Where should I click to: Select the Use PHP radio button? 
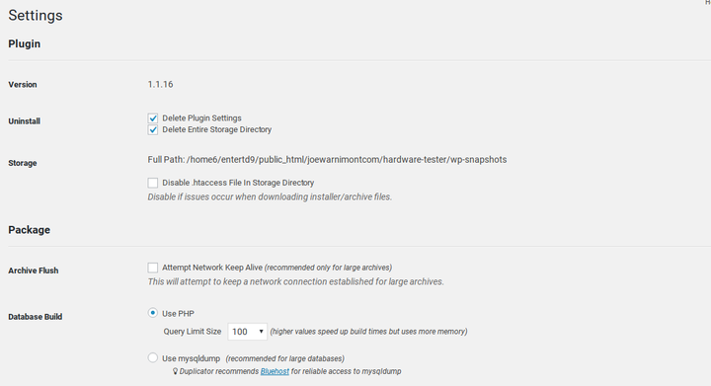tap(153, 313)
